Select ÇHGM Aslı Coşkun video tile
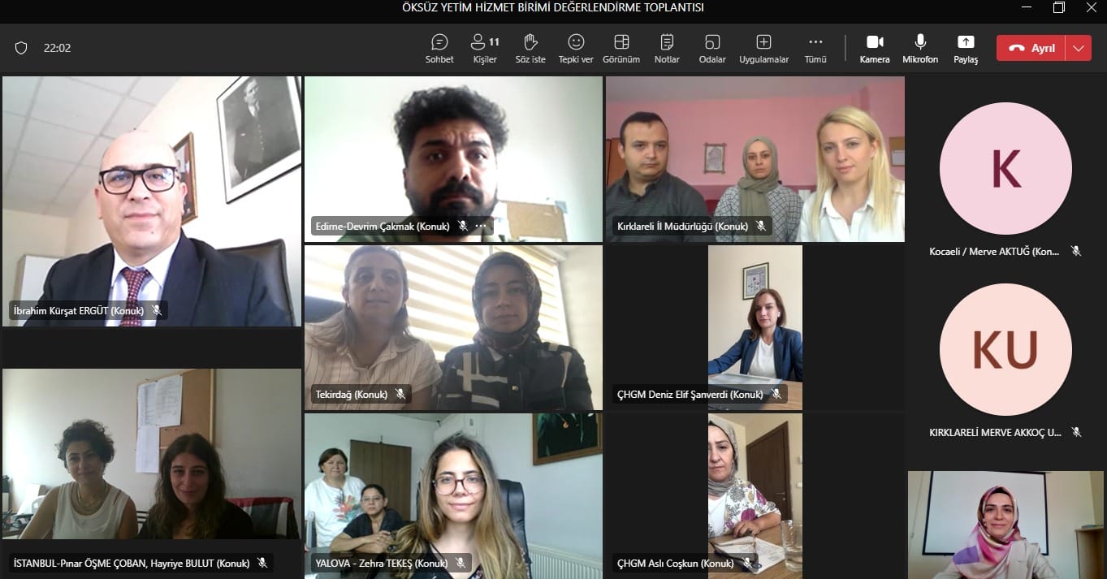1107x579 pixels. tap(755, 495)
